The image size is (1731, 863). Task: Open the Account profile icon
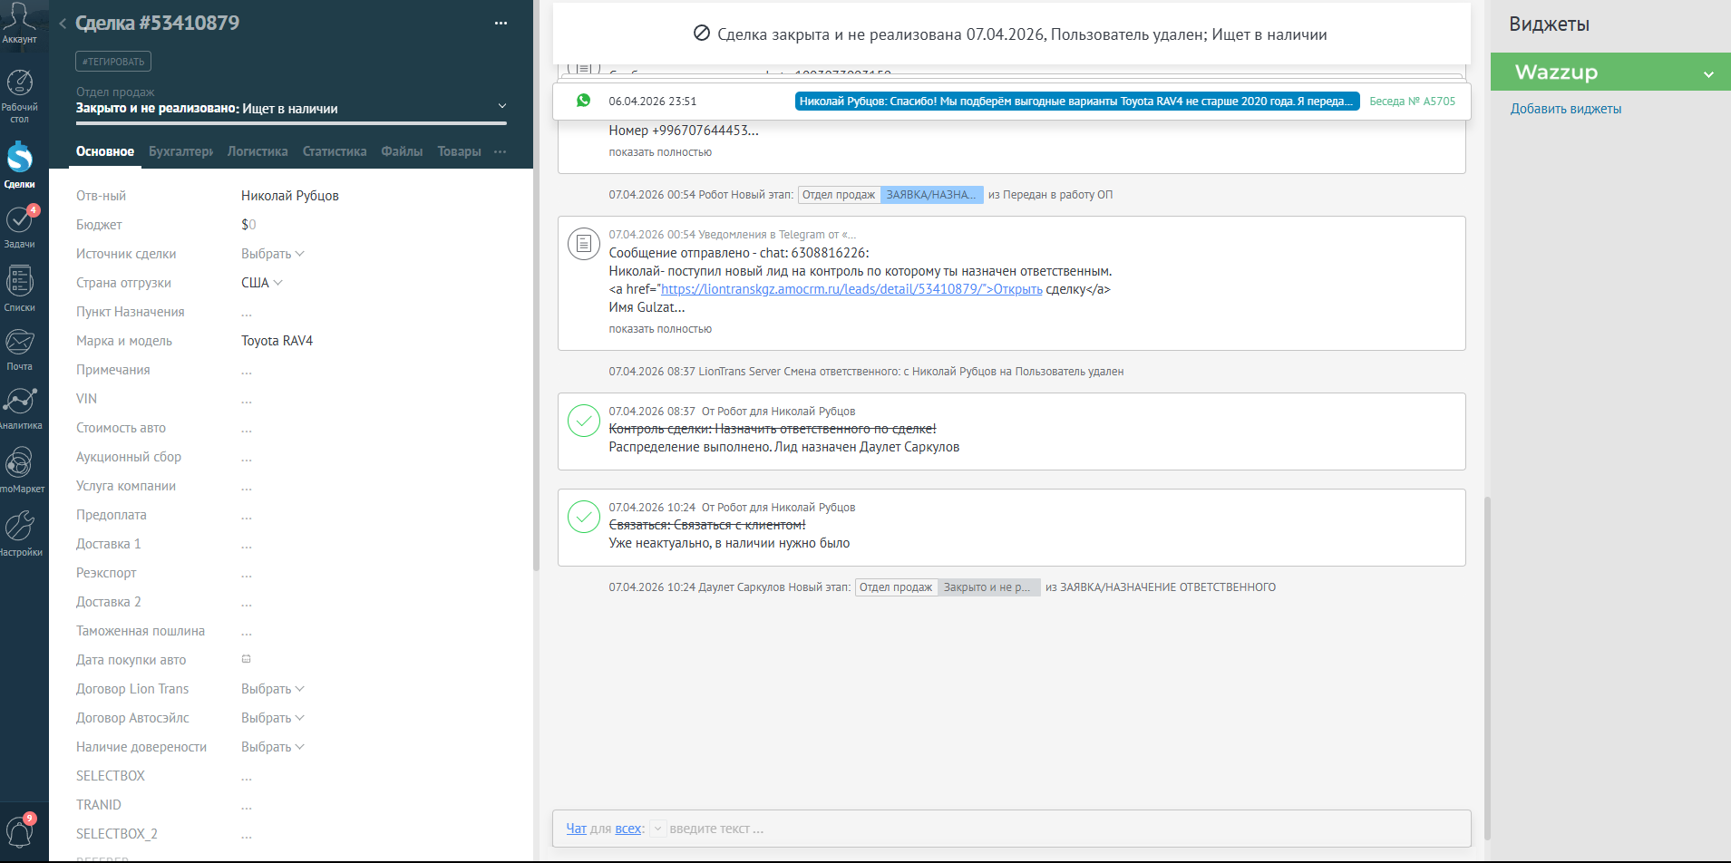click(x=19, y=18)
